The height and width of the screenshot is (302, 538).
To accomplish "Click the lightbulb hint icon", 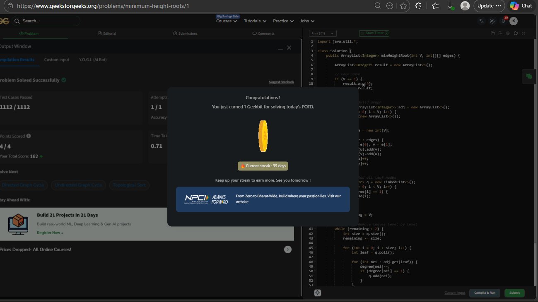I will 318,293.
